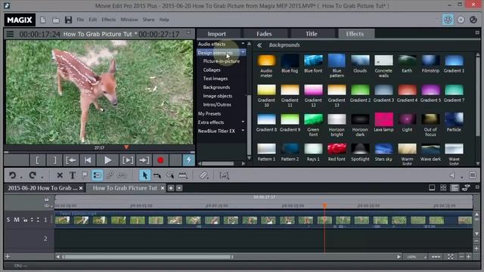Click the Delete X icon in toolbar
This screenshot has width=484, height=272.
tap(60, 175)
